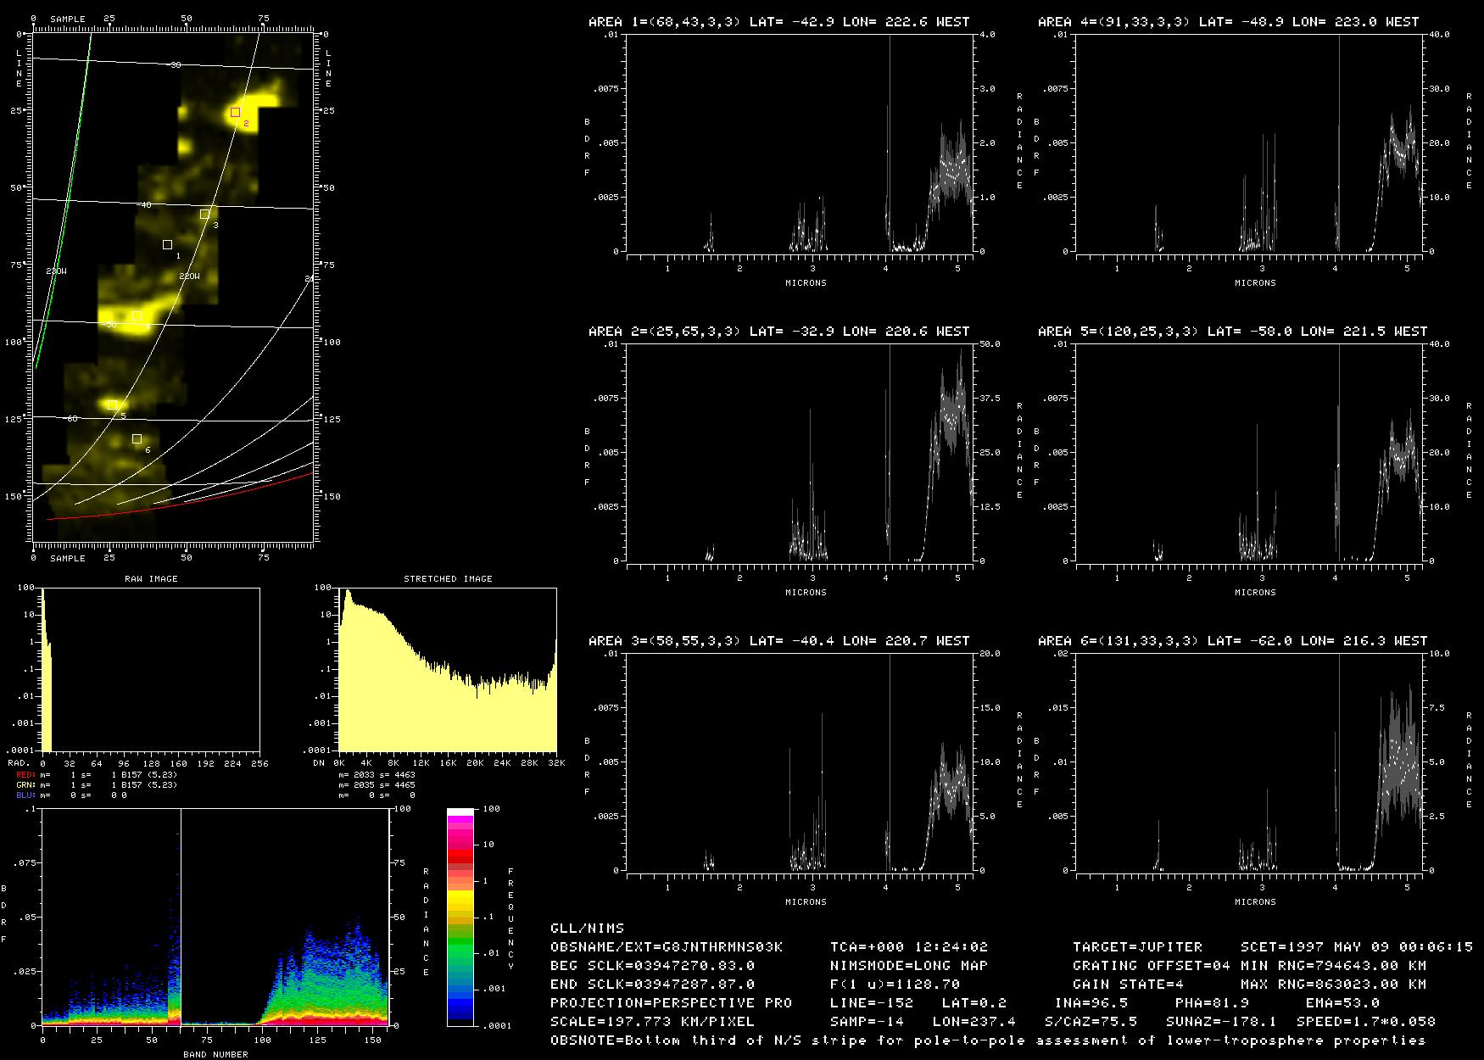Click the AREA 1 spectrum plot title
1484x1060 pixels.
click(x=778, y=22)
